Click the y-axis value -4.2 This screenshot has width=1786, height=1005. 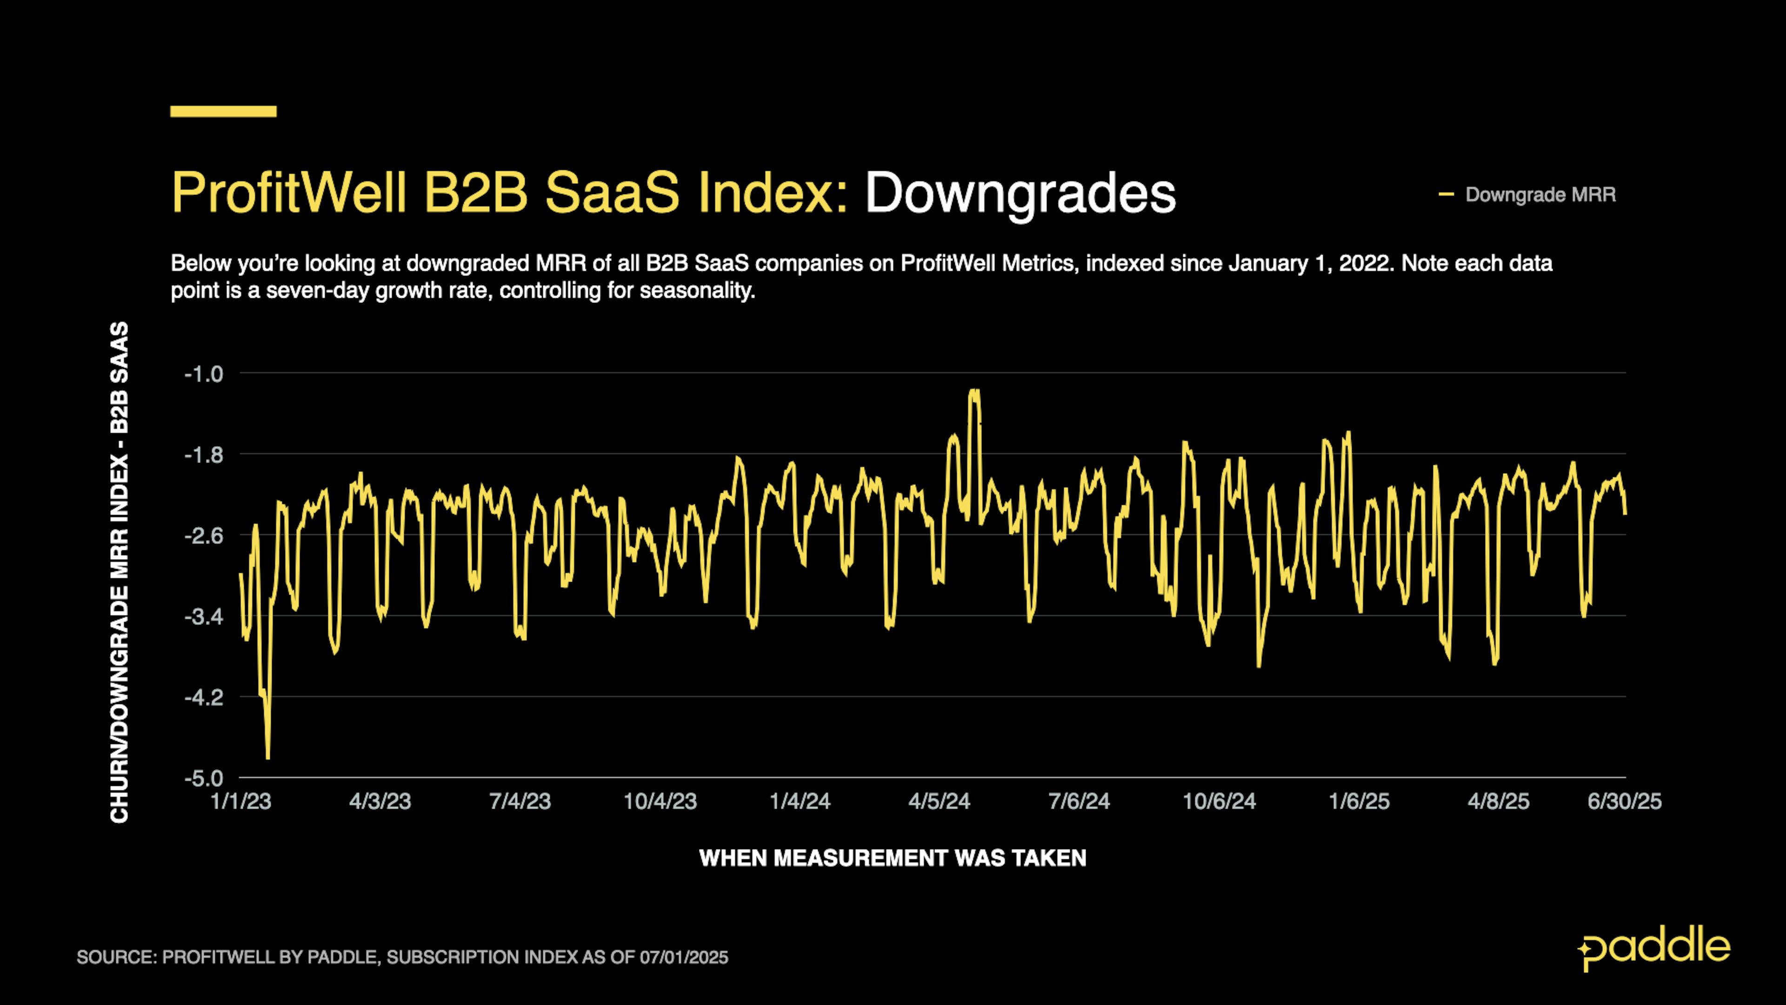204,697
